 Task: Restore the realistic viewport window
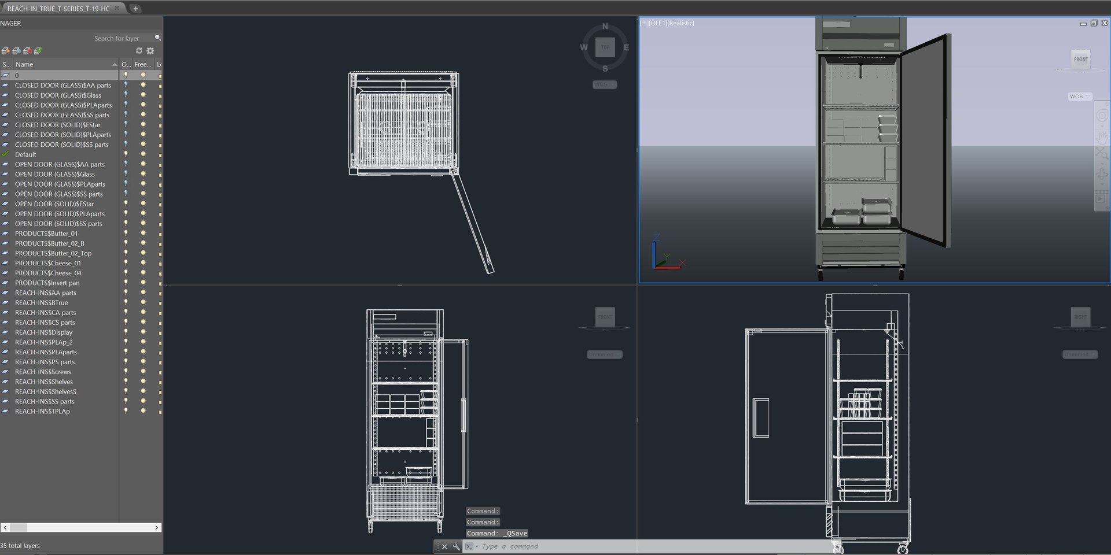click(1094, 23)
